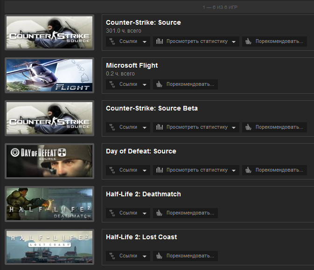Click Ссылки dropdown arrow for Microsoft Flight

point(144,85)
